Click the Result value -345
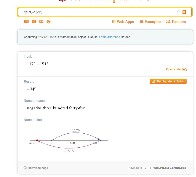 tap(32, 89)
